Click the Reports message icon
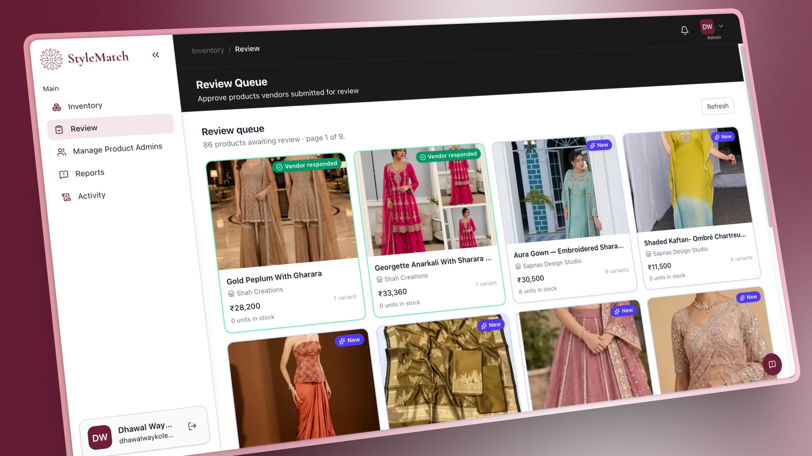The height and width of the screenshot is (456, 812). coord(64,174)
